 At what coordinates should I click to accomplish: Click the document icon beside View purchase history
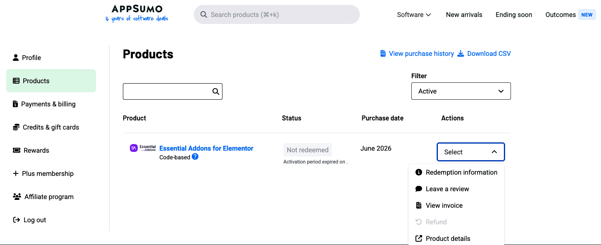[x=383, y=53]
